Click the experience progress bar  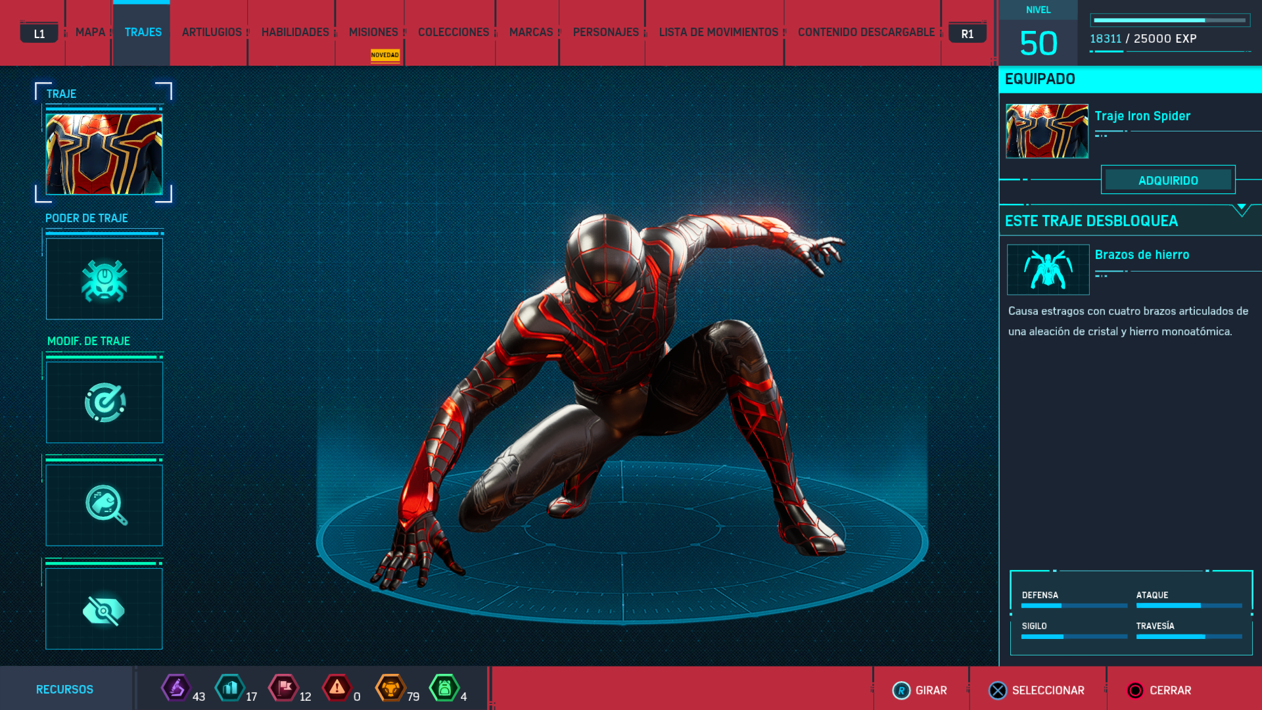point(1170,20)
